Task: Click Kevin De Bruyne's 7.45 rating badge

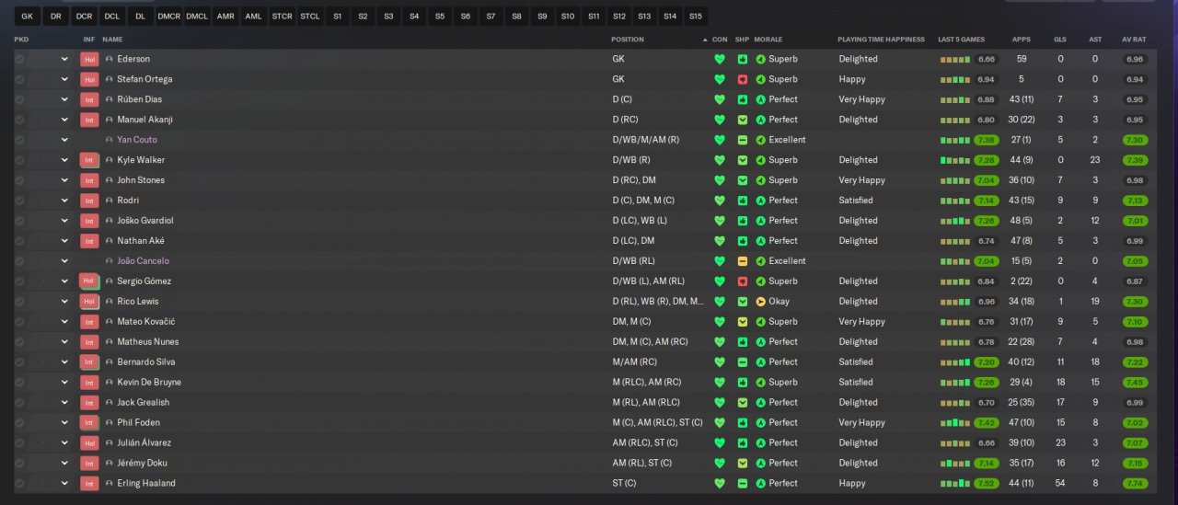Action: (1134, 383)
